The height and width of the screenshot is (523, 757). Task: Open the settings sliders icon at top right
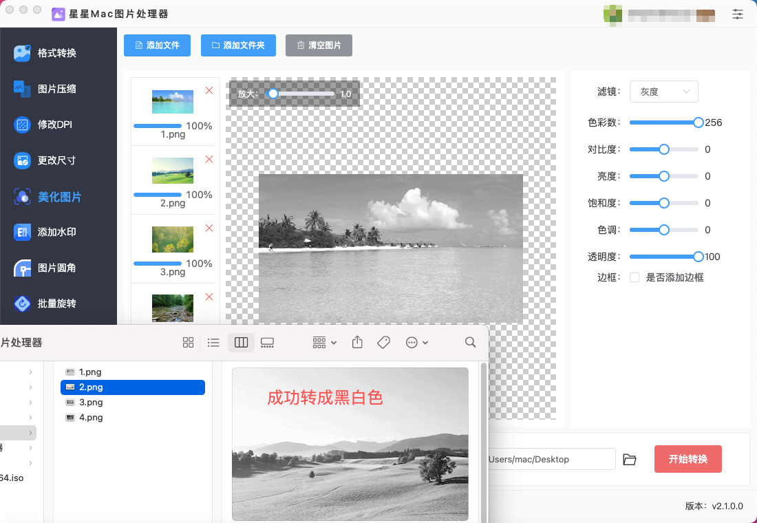coord(738,14)
